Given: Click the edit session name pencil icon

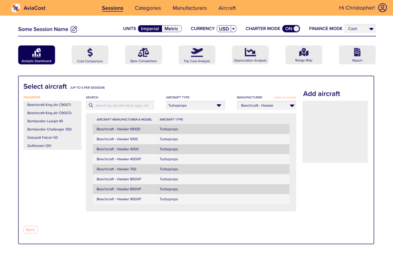Looking at the screenshot, I should point(74,29).
